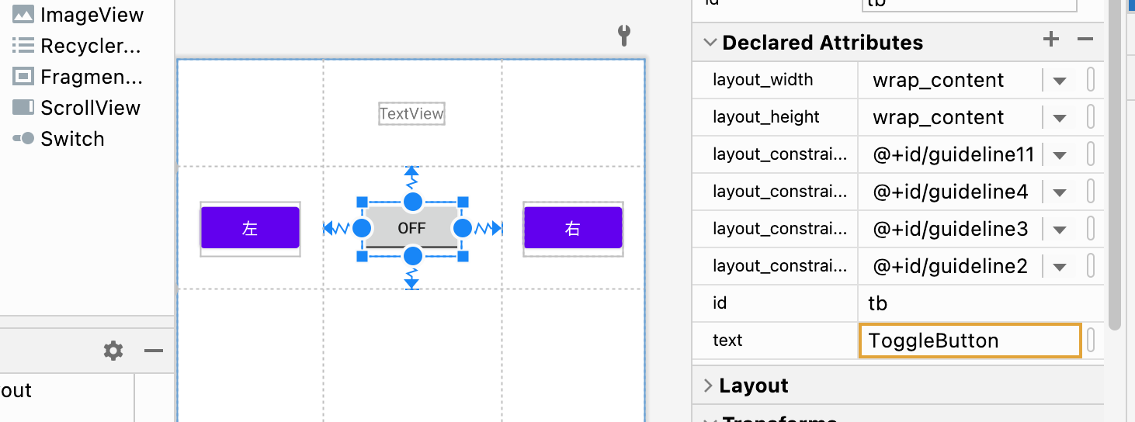This screenshot has height=422, width=1135.
Task: Remove selected attribute with minus
Action: click(1085, 40)
